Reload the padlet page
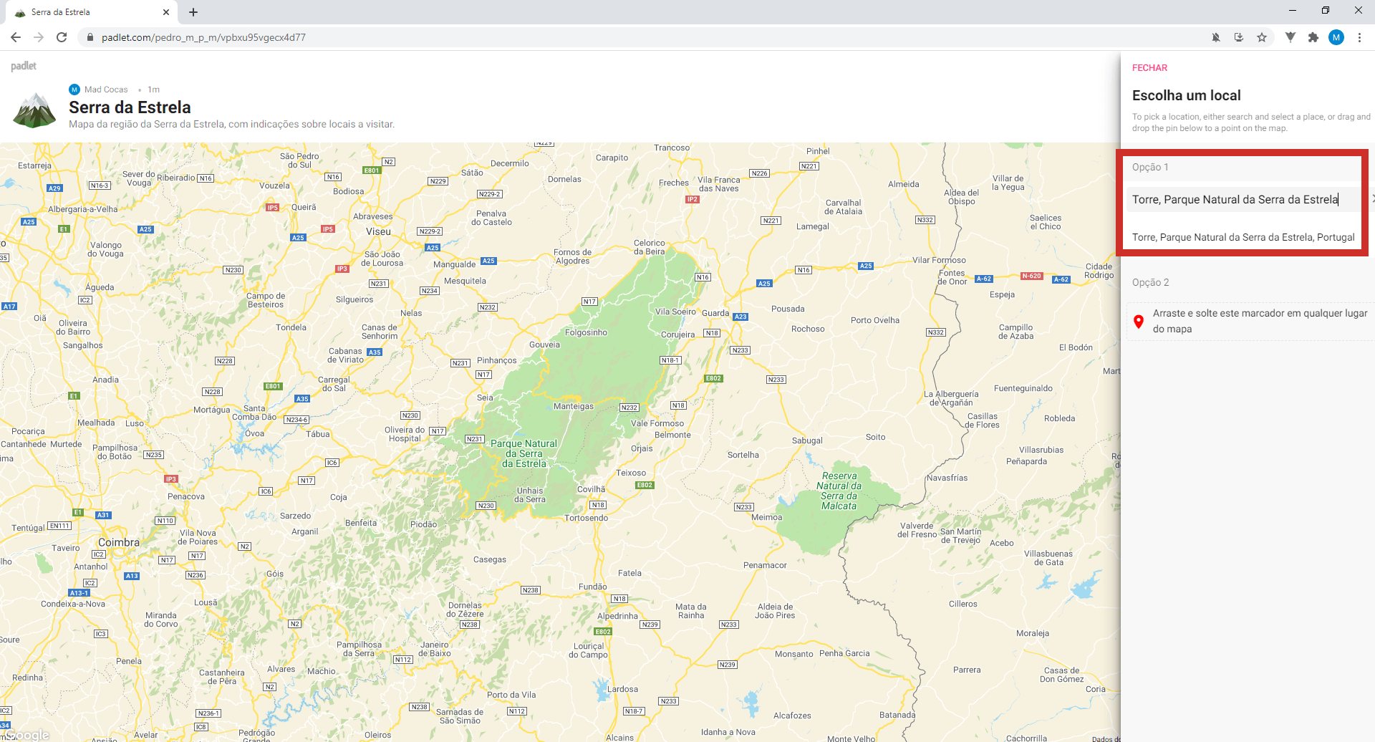Image resolution: width=1375 pixels, height=742 pixels. (62, 37)
